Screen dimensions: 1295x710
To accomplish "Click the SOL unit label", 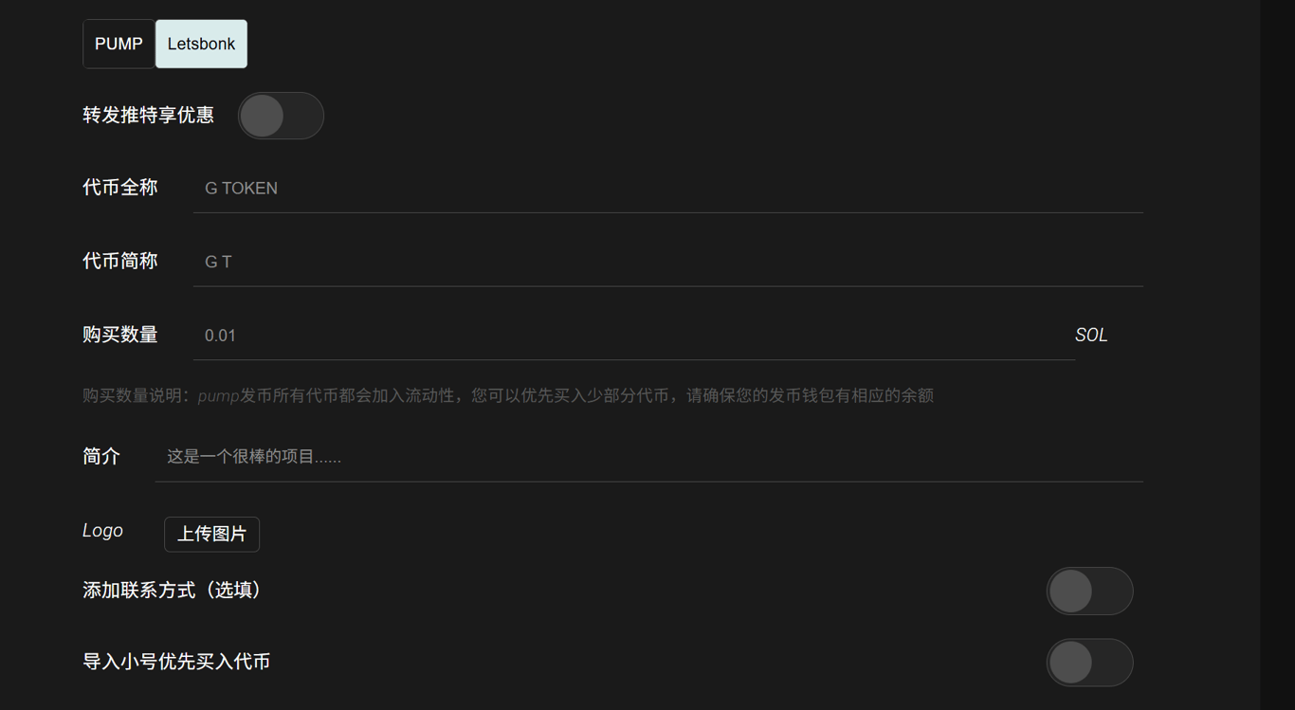I will (1091, 335).
